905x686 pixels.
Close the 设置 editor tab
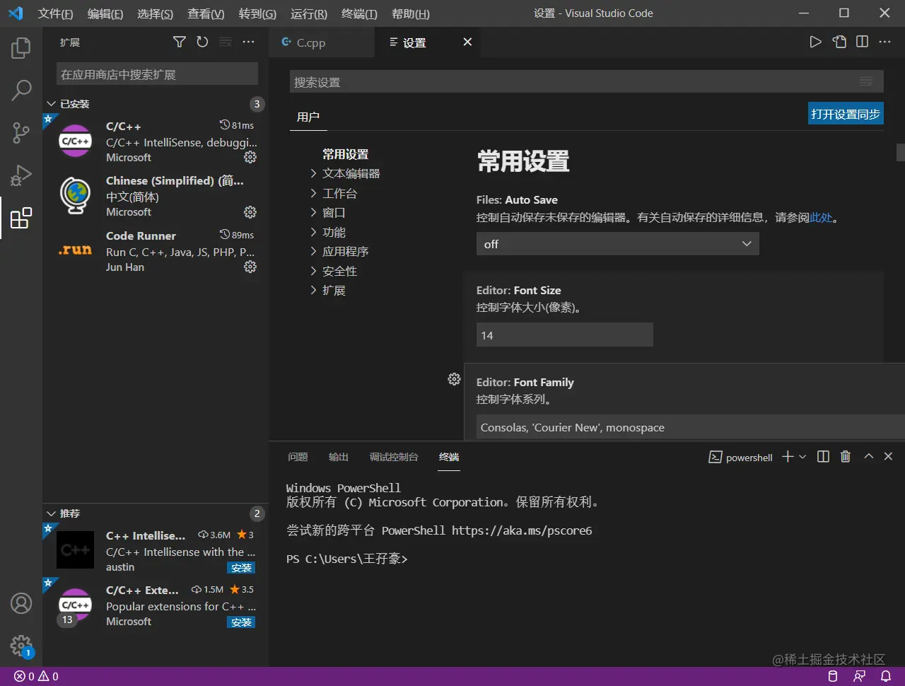467,42
